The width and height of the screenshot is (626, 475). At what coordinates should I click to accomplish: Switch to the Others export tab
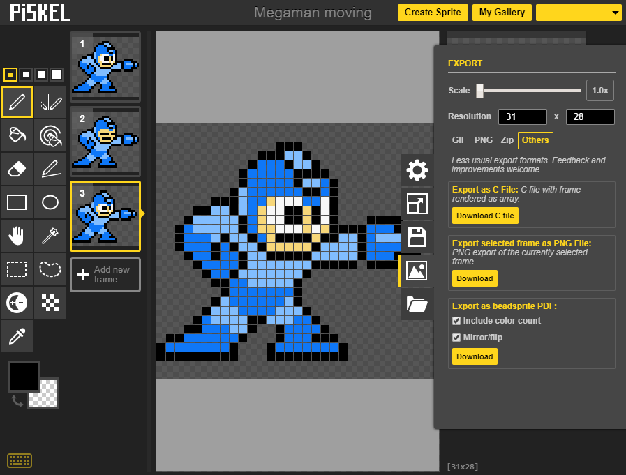pos(535,140)
